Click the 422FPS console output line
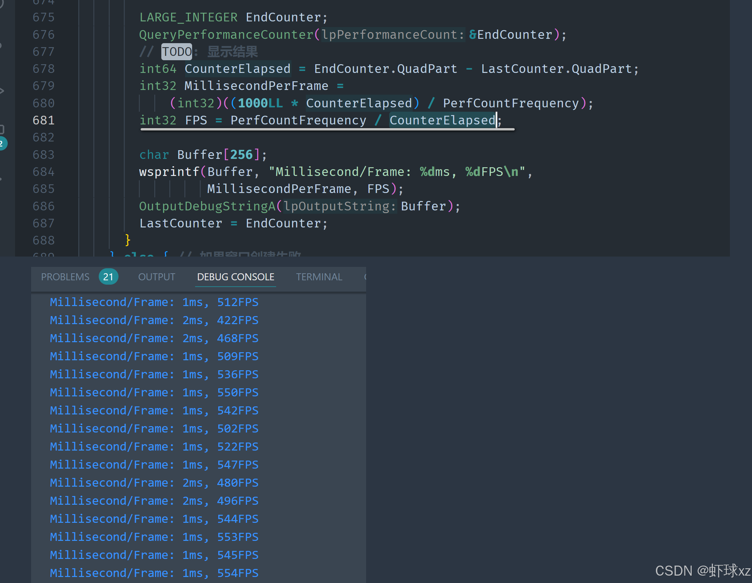The image size is (752, 583). coord(154,320)
